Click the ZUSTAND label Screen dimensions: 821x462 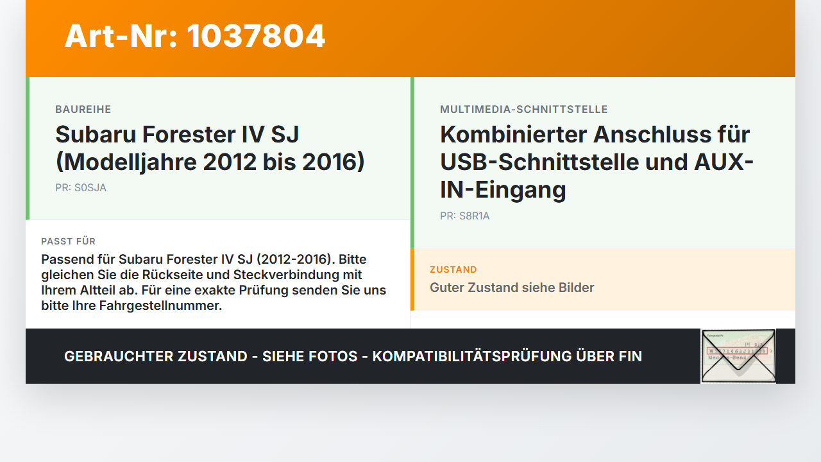point(453,269)
